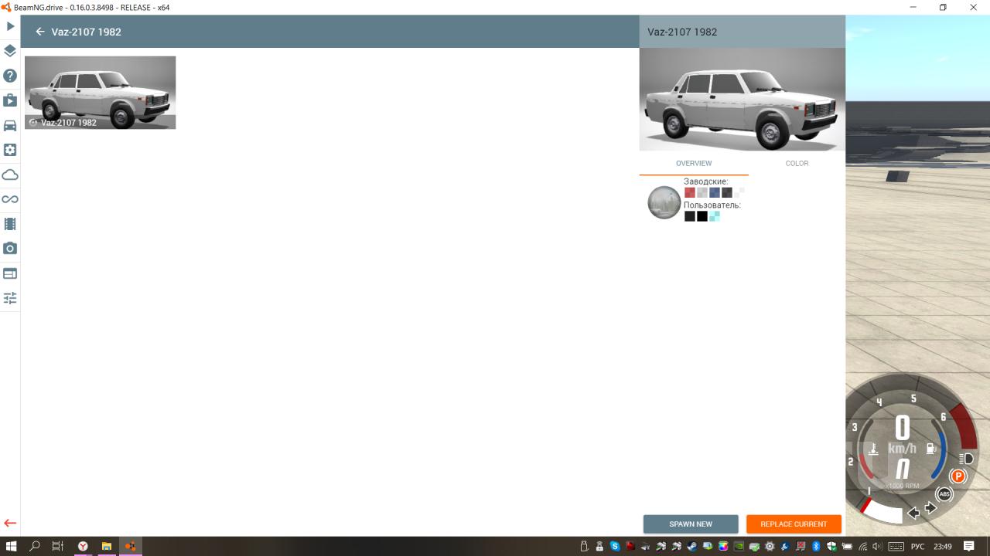Click BeamNG.drive taskbar icon
This screenshot has width=990, height=556.
[x=131, y=546]
